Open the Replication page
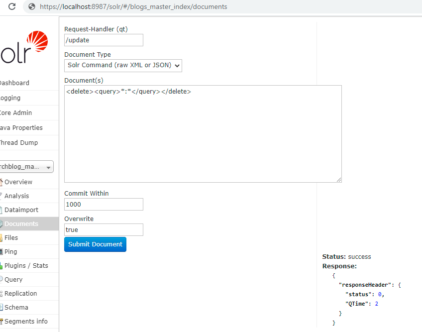This screenshot has width=422, height=332. click(21, 294)
